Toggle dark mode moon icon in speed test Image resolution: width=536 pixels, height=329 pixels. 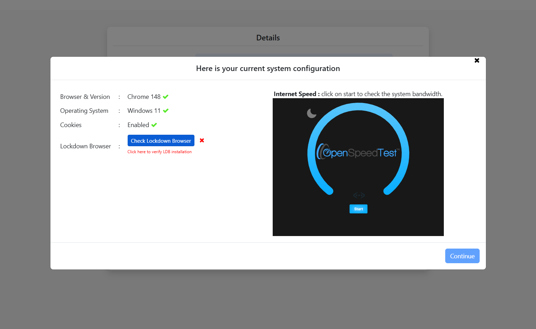click(x=312, y=113)
